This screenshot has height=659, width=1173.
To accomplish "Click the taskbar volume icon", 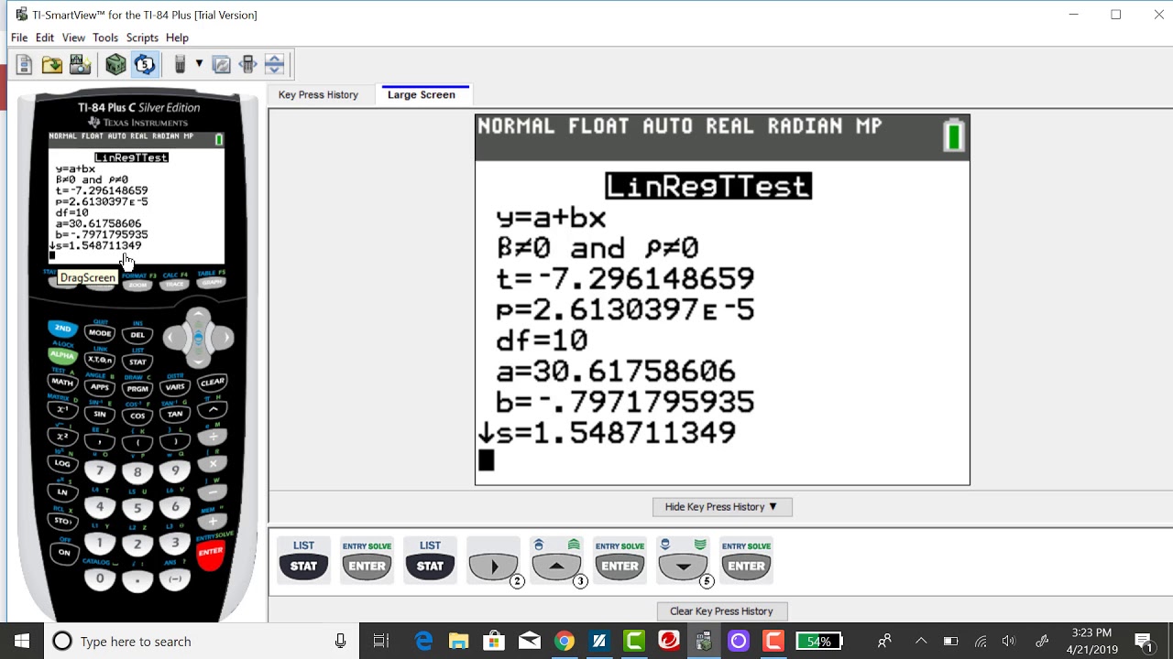I will [x=1009, y=641].
